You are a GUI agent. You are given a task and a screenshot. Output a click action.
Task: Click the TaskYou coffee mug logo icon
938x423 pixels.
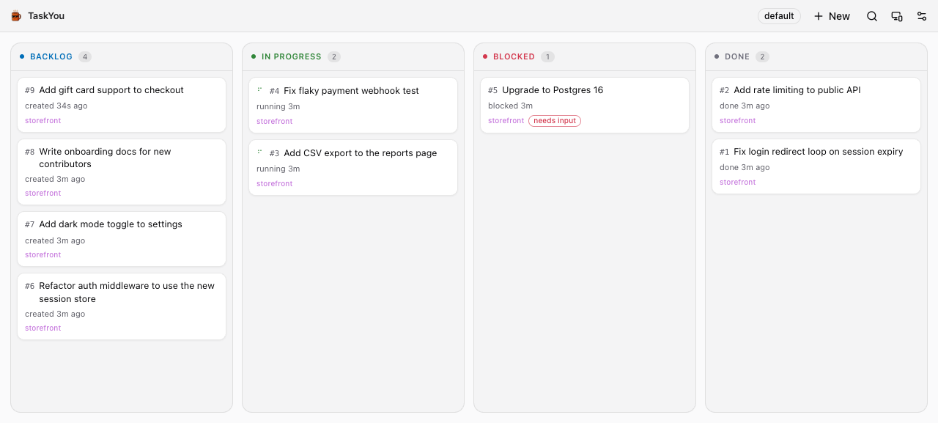(x=16, y=16)
